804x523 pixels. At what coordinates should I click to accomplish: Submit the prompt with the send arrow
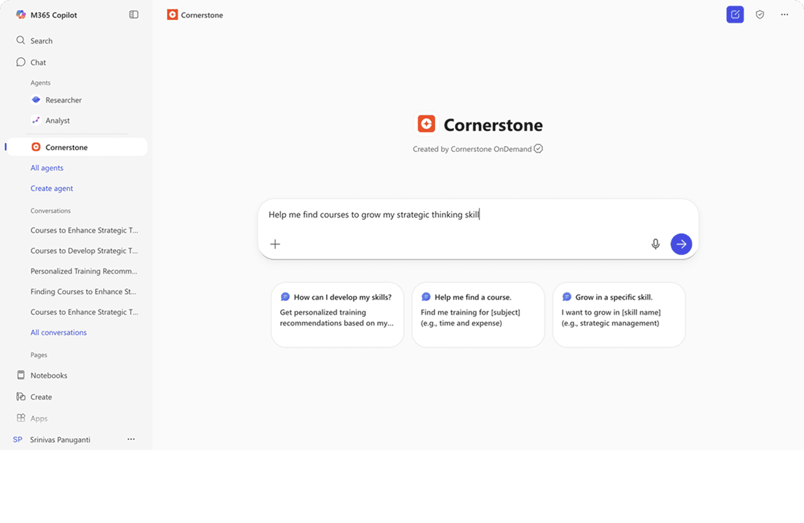coord(681,244)
